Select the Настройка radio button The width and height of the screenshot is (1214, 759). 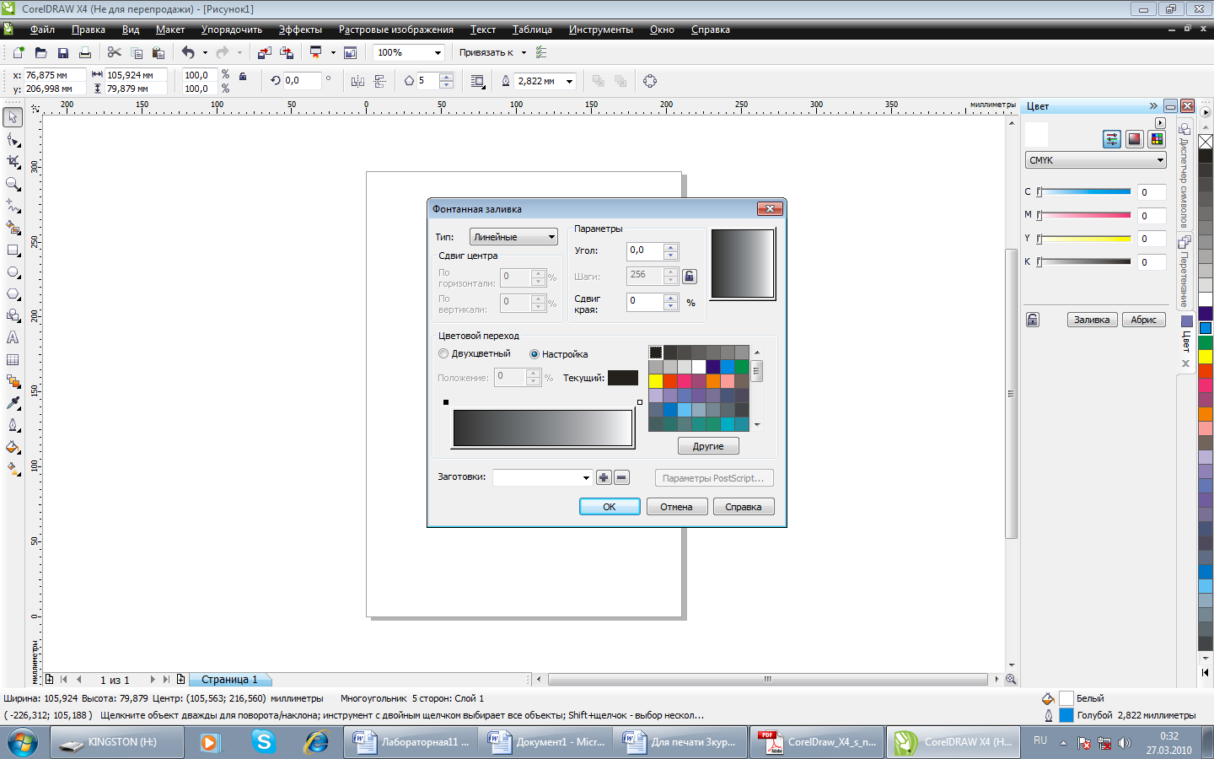(x=534, y=354)
